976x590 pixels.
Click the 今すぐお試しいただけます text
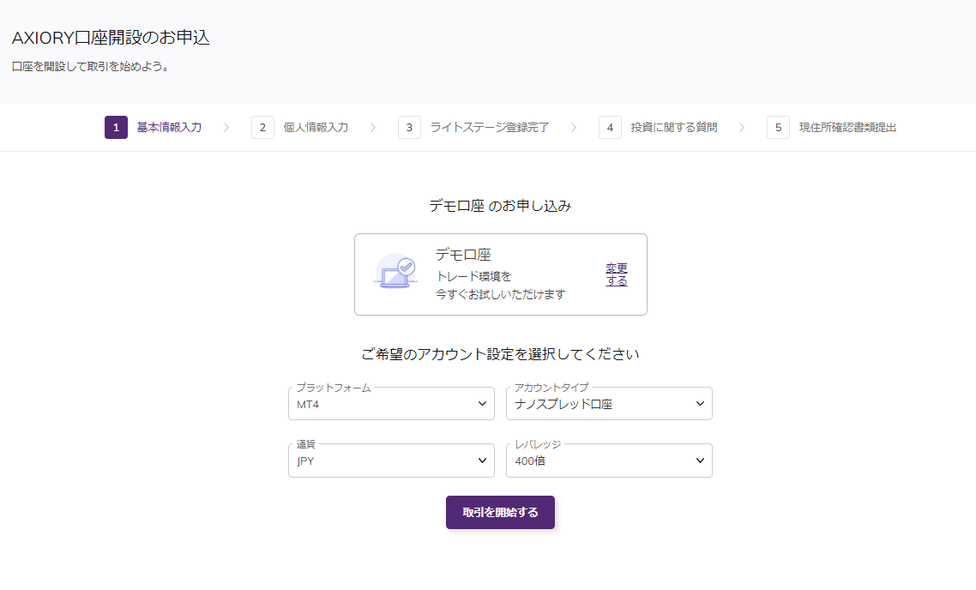(x=501, y=294)
